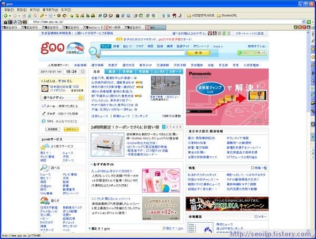Screen dimensions: 316x239
Task: Click the green gooトップの使い方 button
Action: (252, 53)
